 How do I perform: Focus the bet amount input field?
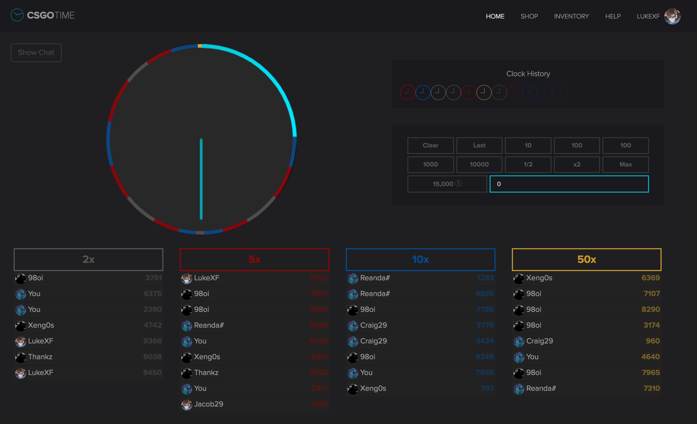point(569,184)
